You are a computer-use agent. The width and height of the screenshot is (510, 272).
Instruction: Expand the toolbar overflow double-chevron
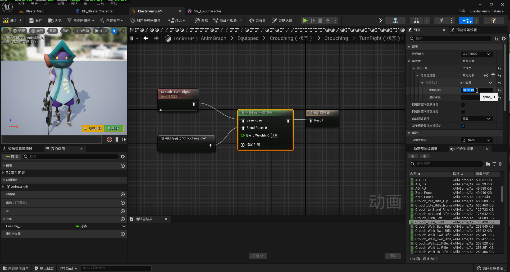pyautogui.click(x=381, y=21)
